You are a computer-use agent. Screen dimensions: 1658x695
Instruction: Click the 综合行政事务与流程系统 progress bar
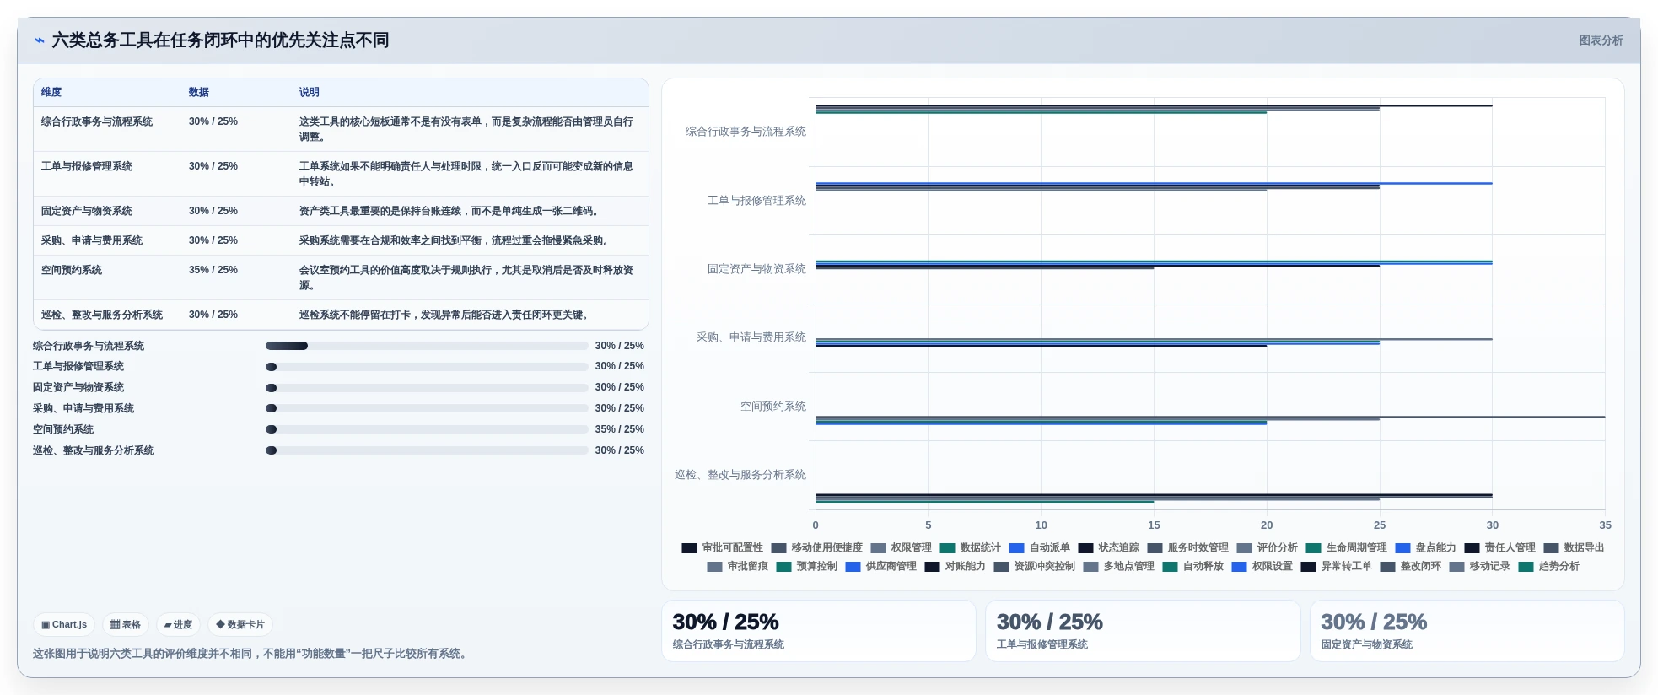pos(427,346)
